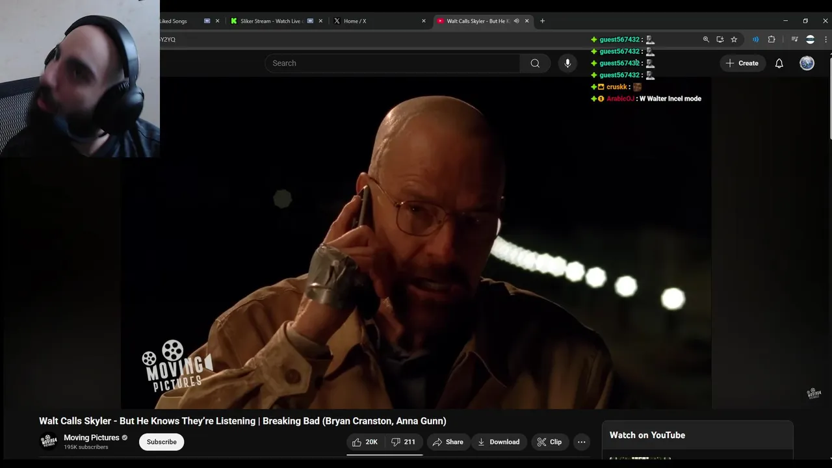Image resolution: width=832 pixels, height=468 pixels.
Task: Start voice search with the microphone icon
Action: (567, 63)
